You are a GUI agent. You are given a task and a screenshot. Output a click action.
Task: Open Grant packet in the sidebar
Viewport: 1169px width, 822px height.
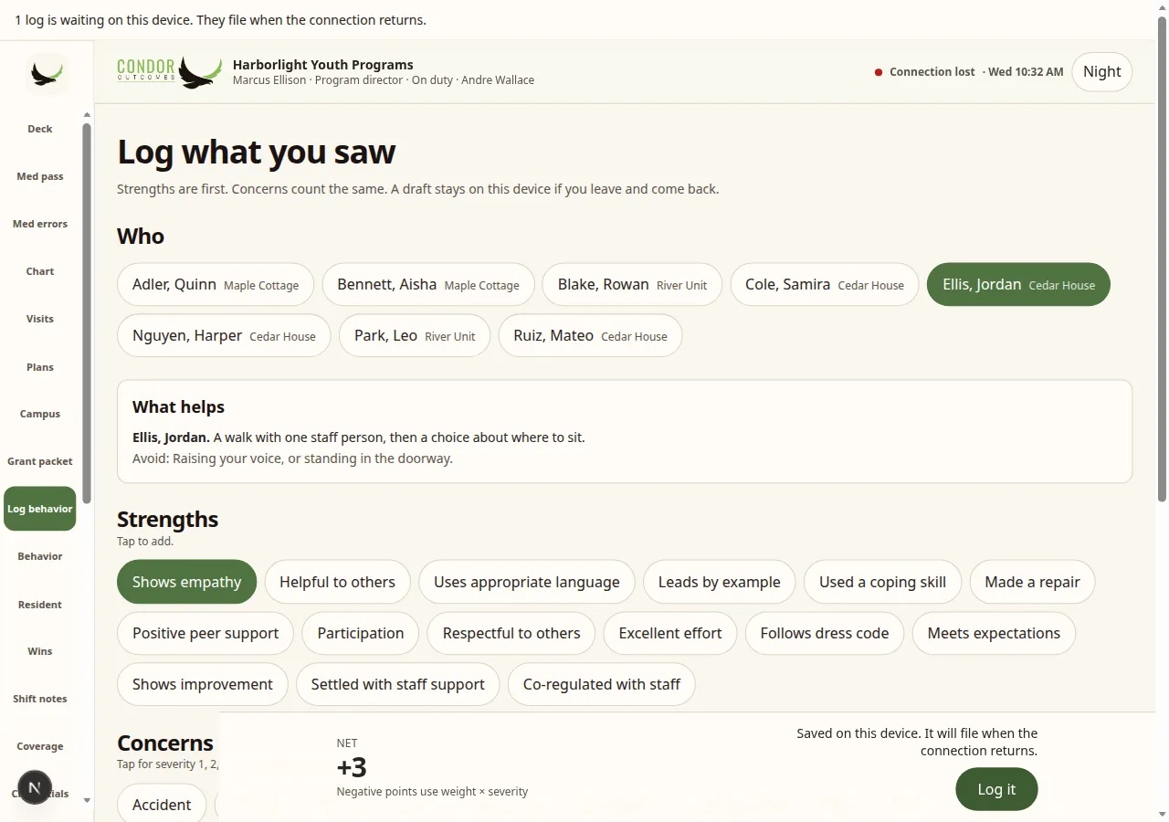tap(40, 461)
